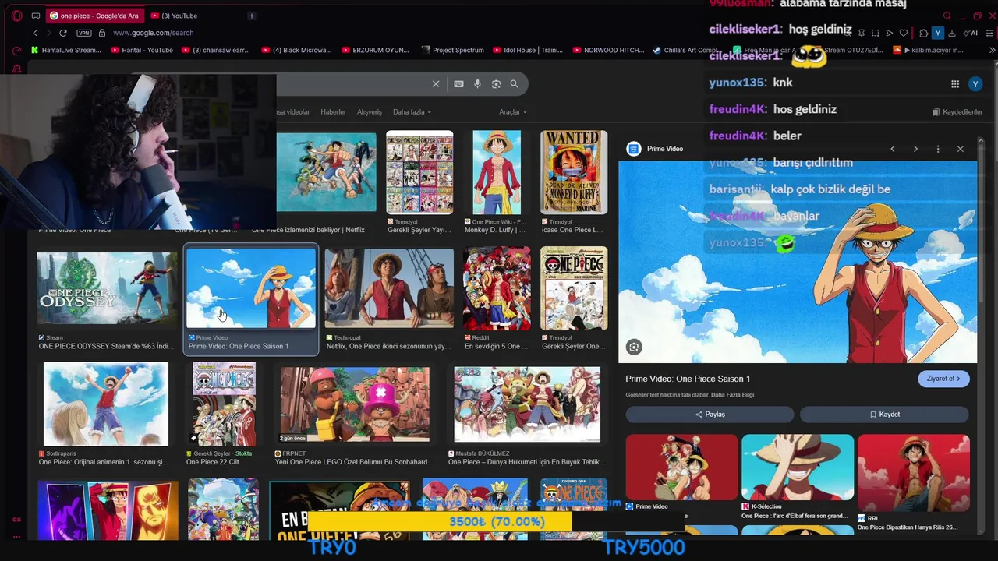Open the ONE PIECE ODYSSEY Steam thumbnail
The image size is (998, 561).
[107, 289]
